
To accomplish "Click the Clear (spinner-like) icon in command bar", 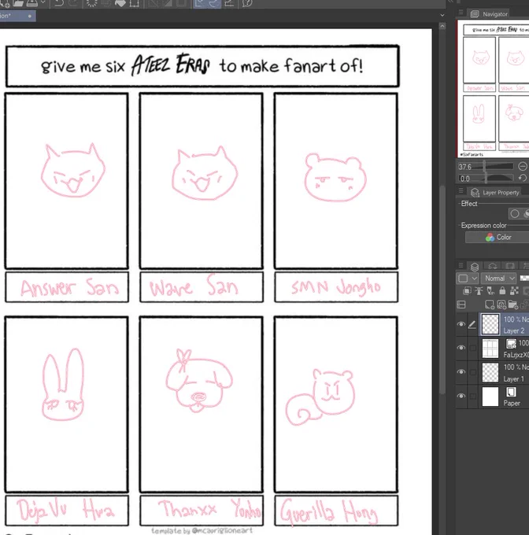I will click(x=92, y=3).
